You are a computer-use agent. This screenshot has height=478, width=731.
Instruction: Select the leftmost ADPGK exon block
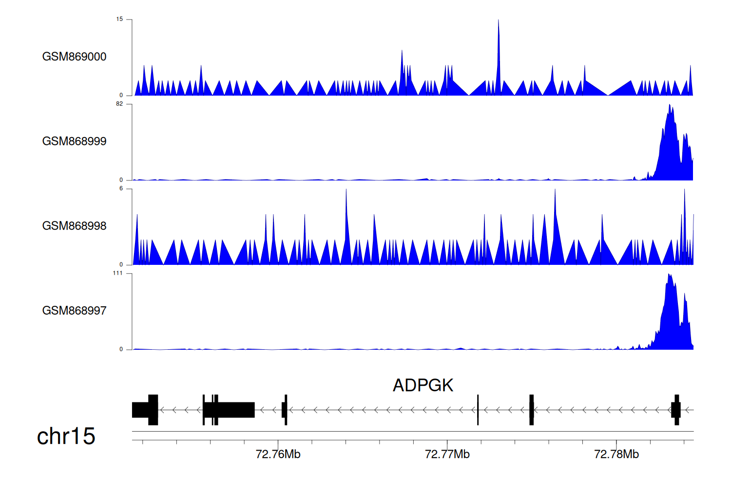145,410
